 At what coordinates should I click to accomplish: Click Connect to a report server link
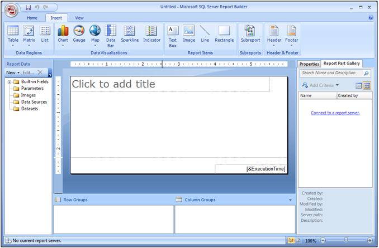[x=335, y=113]
